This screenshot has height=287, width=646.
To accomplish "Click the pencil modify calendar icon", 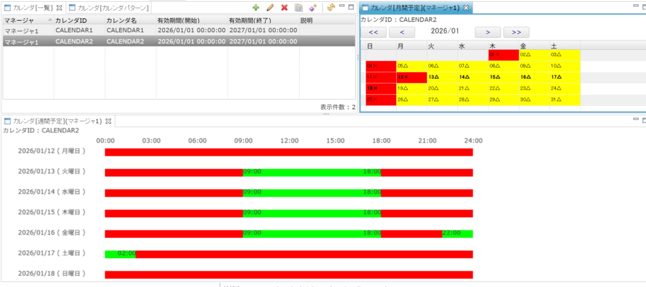I will tap(270, 8).
